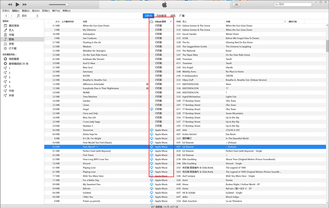Open the 音乐 media type dropdown
Screen dimensions: 329x208
point(27,16)
